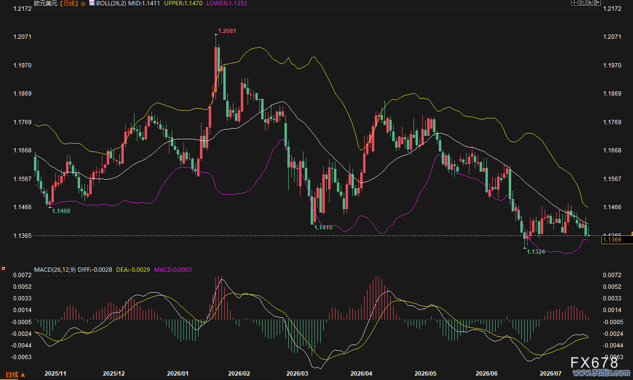
Task: Click the 1.1410 low price label
Action: click(x=323, y=227)
